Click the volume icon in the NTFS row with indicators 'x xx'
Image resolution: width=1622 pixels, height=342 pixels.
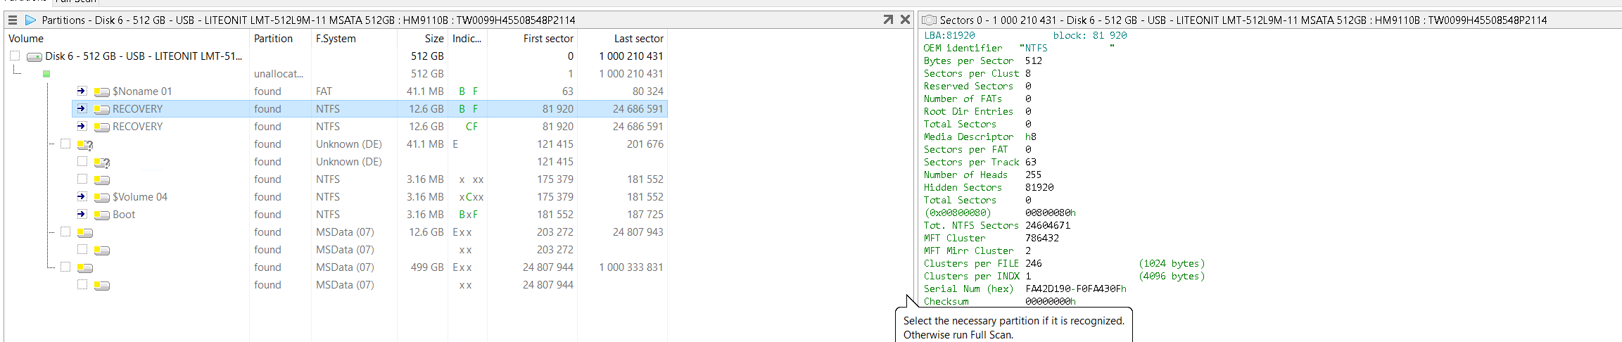coord(102,179)
